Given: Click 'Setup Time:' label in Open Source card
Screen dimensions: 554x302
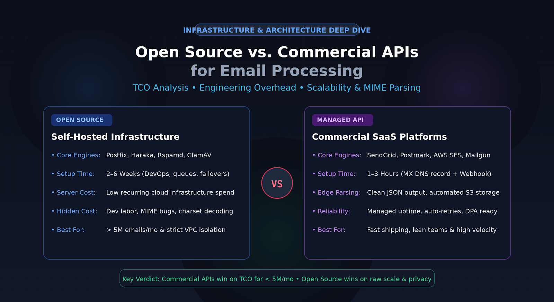Looking at the screenshot, I should pos(76,174).
